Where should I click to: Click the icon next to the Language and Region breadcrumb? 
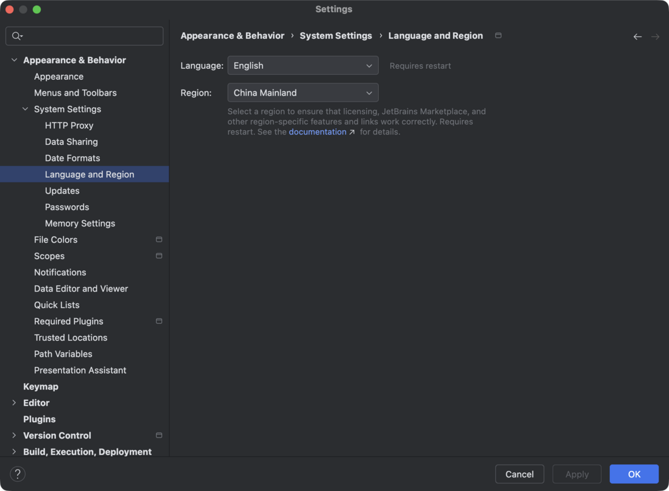click(x=498, y=36)
